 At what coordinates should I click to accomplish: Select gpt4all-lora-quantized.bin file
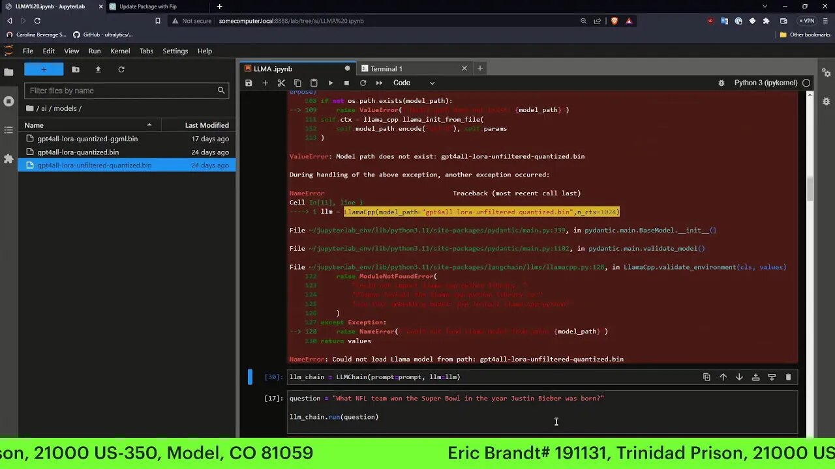pyautogui.click(x=127, y=152)
